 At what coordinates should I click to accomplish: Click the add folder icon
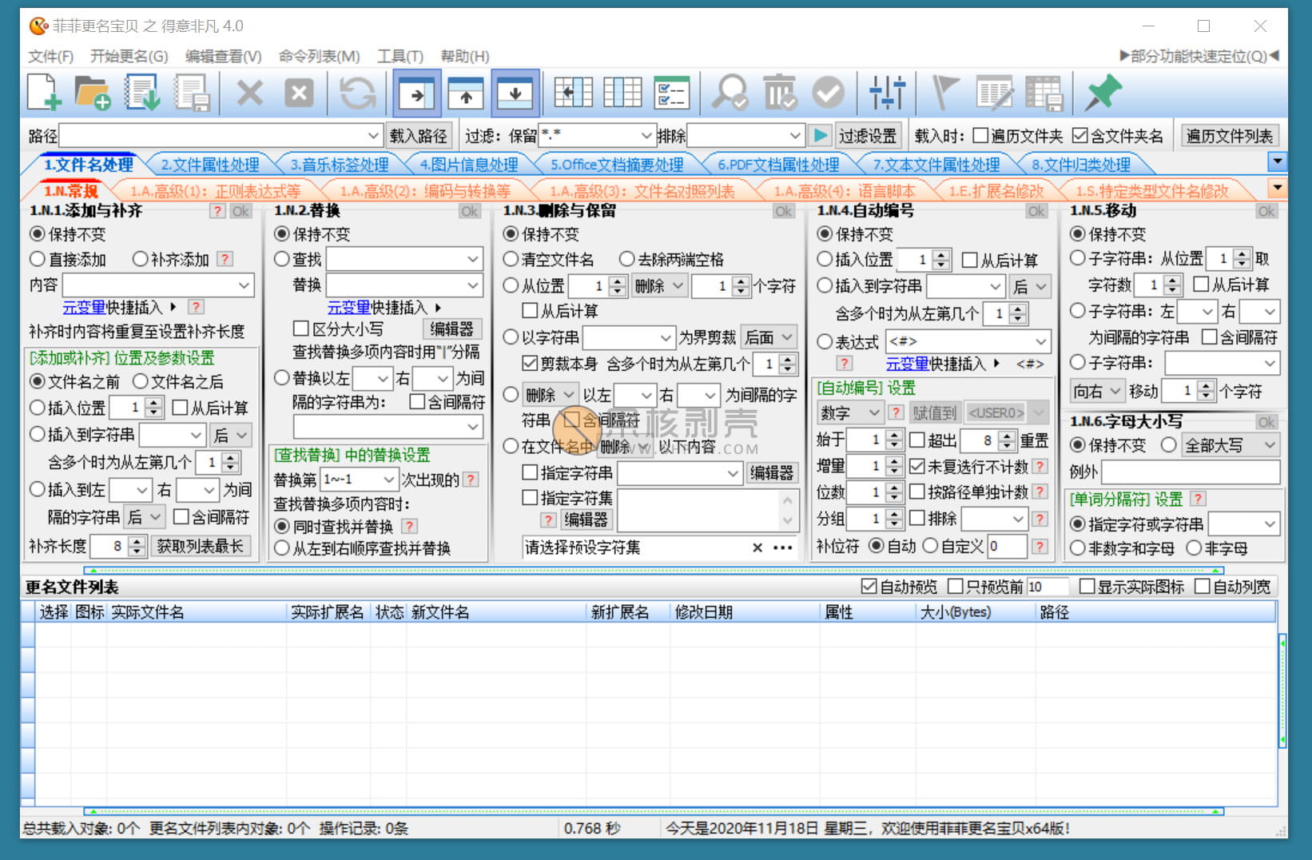(92, 93)
